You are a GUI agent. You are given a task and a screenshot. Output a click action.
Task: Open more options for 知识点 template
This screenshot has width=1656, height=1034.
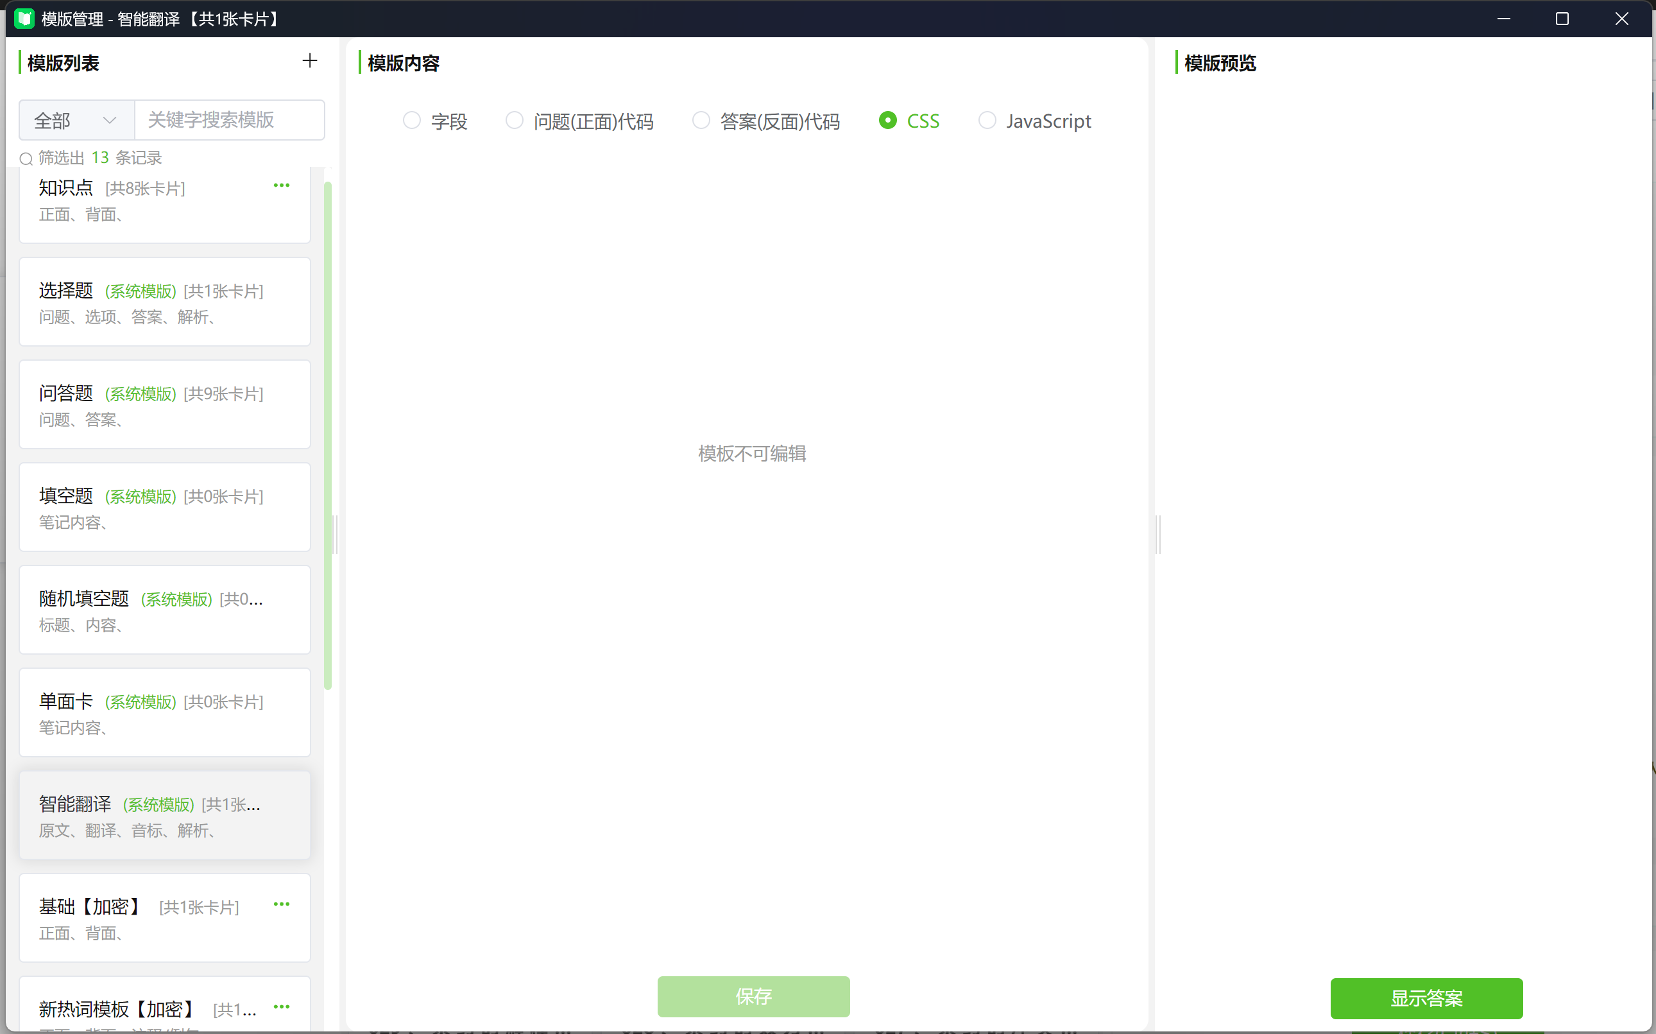(x=282, y=185)
